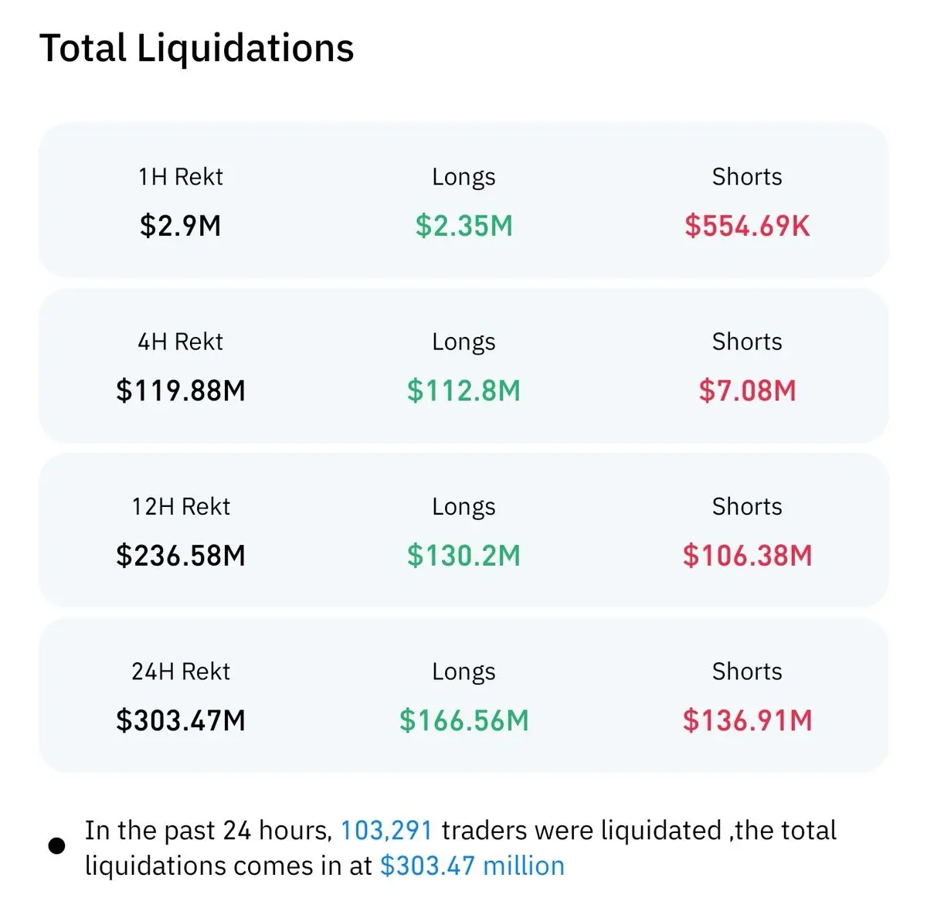Open the 103,291 traders link

click(386, 830)
